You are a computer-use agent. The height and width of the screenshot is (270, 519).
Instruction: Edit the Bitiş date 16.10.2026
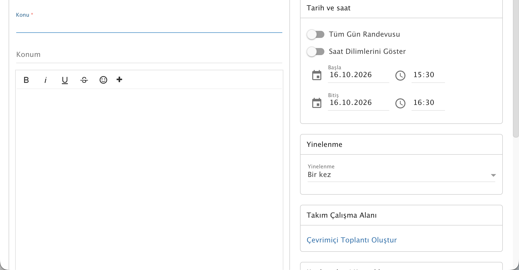pyautogui.click(x=358, y=103)
